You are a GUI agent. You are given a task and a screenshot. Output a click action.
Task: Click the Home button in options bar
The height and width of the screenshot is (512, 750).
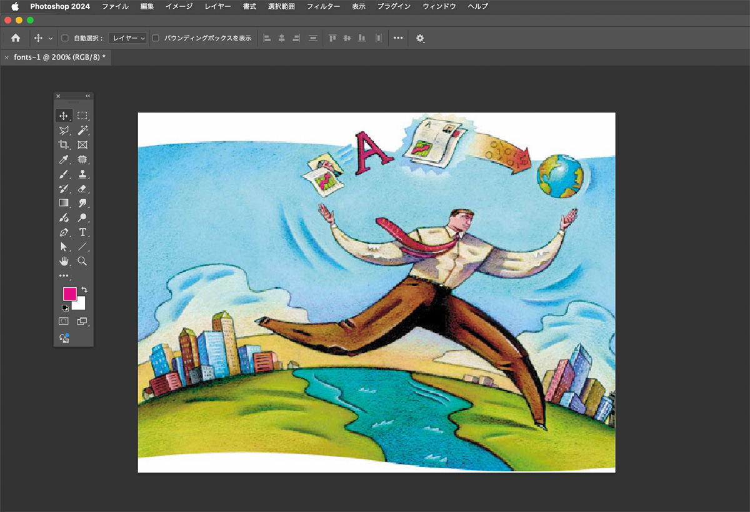point(16,38)
